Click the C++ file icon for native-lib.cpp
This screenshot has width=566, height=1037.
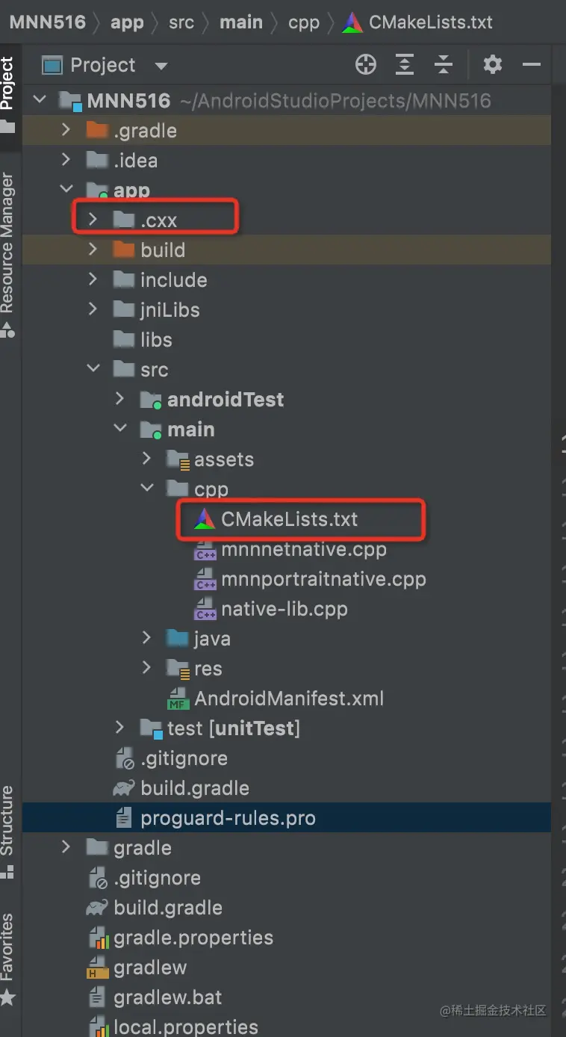coord(205,609)
